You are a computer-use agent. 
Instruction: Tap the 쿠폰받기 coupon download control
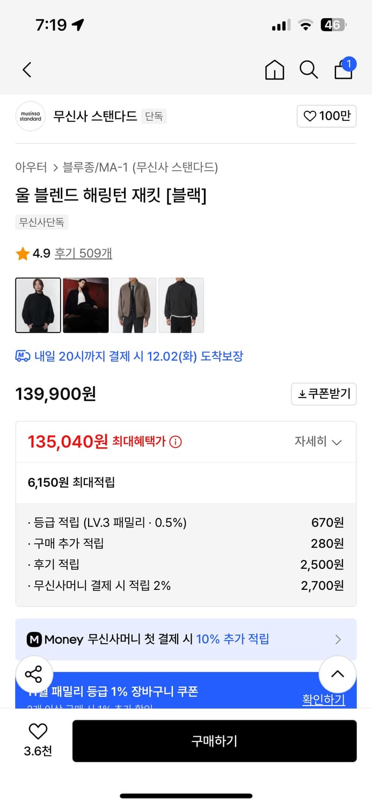point(324,394)
